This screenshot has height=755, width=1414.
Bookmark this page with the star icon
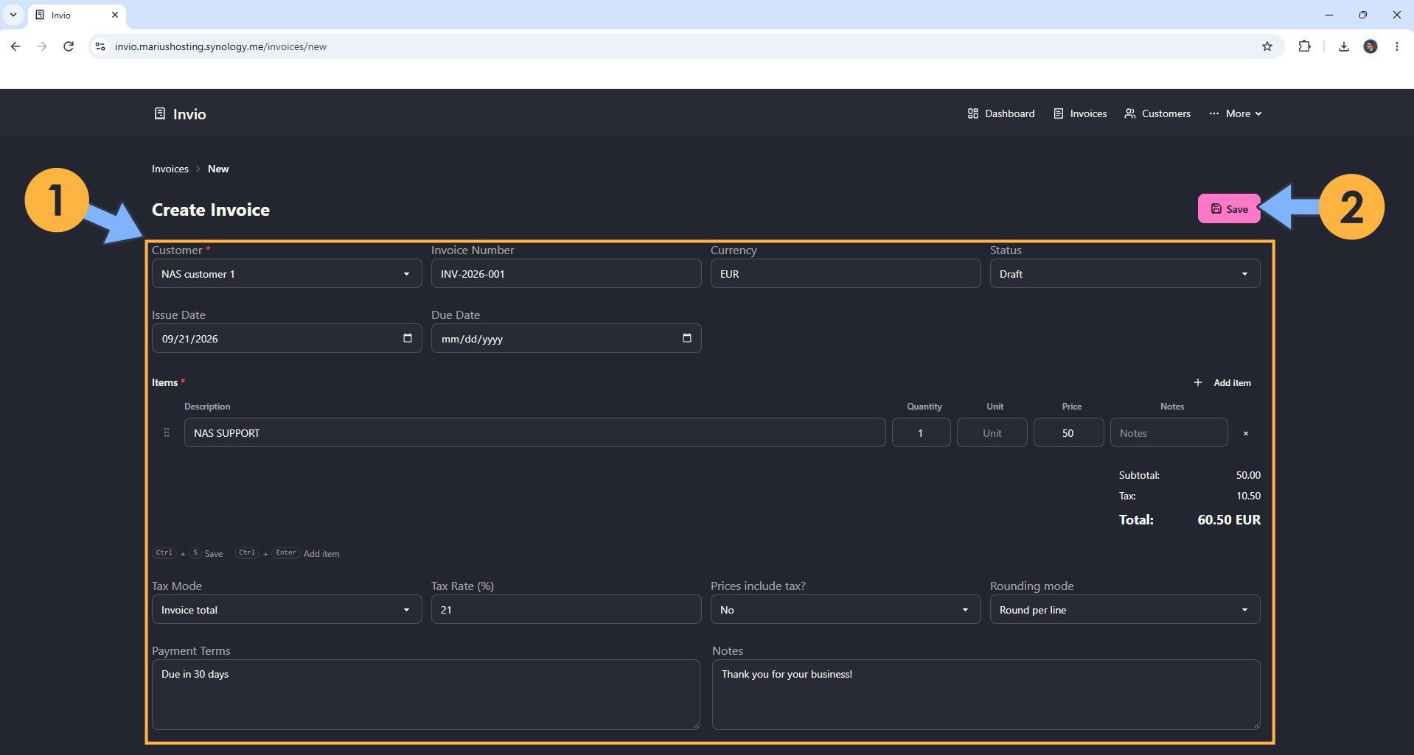coord(1267,46)
